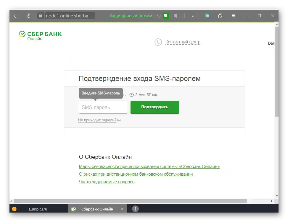Image resolution: width=288 pixels, height=222 pixels.
Task: Click the Сбербанк Онлайн logo
Action: click(x=40, y=35)
